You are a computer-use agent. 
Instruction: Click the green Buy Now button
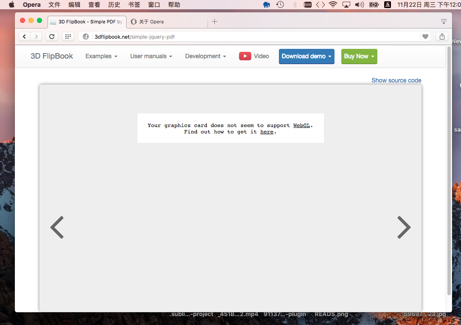tap(359, 56)
